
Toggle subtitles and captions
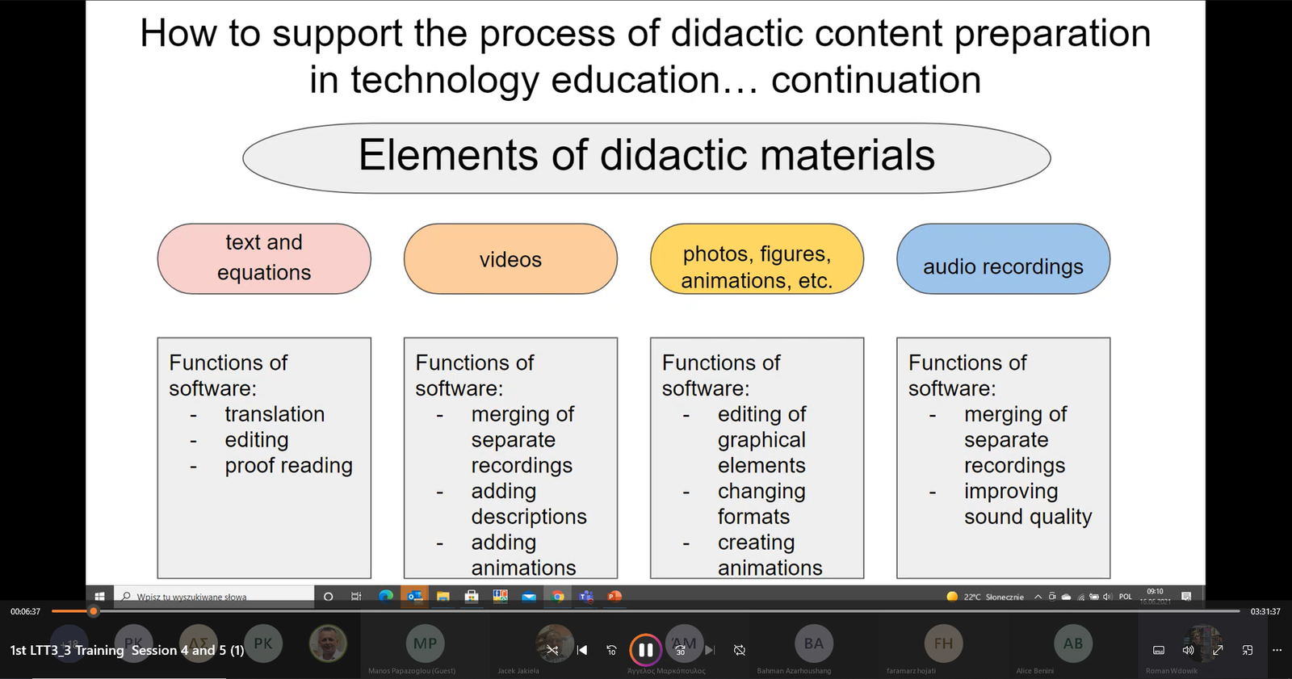click(x=1159, y=650)
